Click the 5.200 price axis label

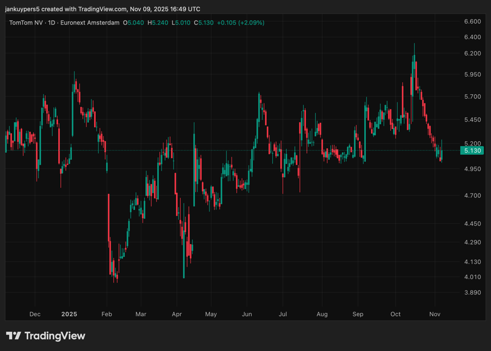472,143
